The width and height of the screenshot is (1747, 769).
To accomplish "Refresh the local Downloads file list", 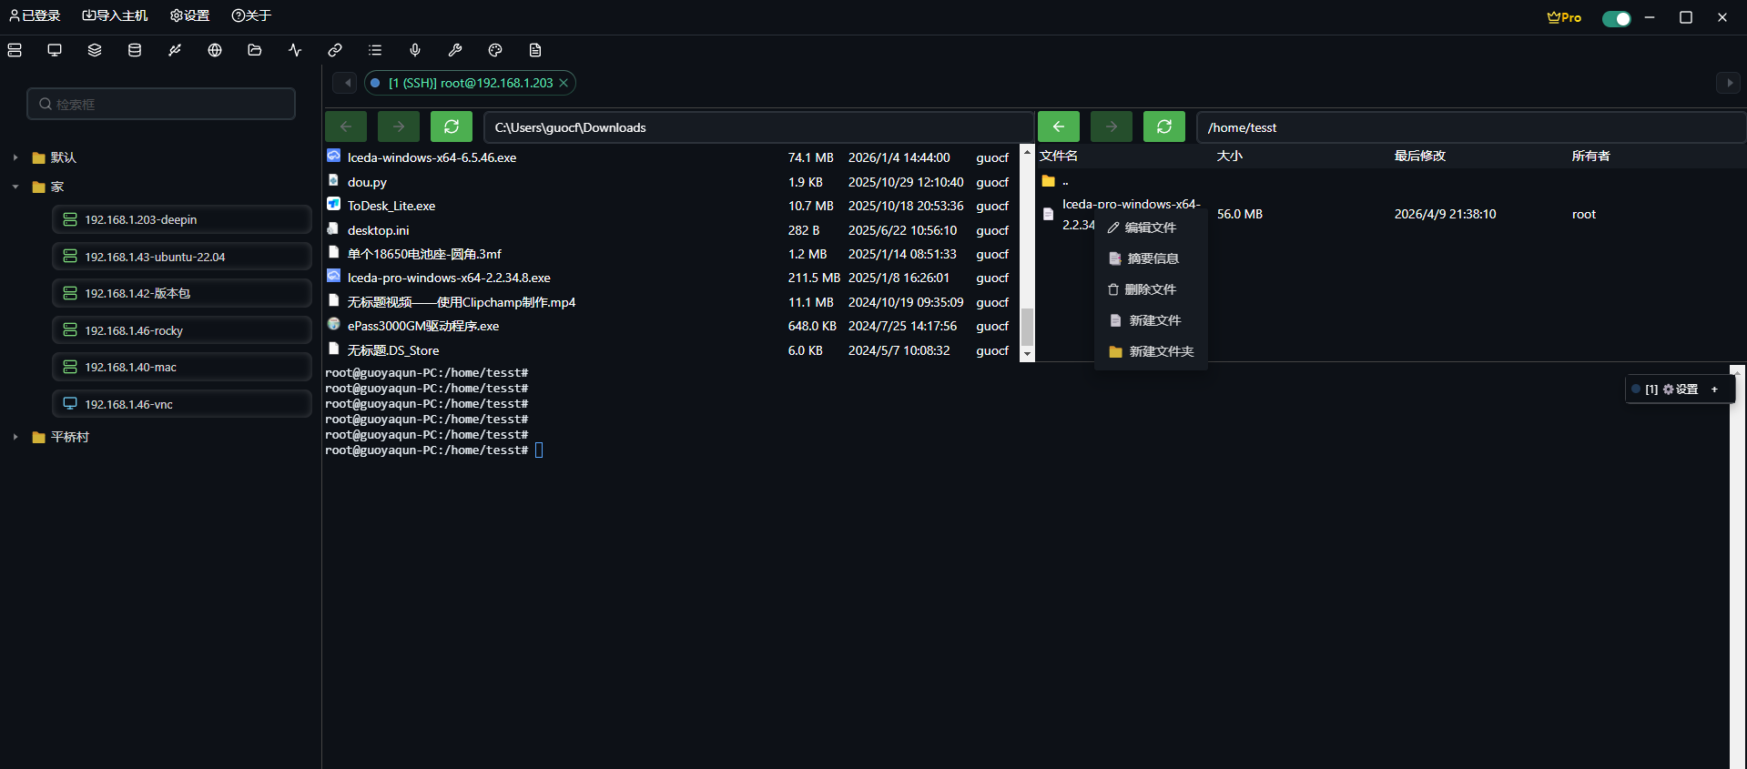I will pos(452,126).
